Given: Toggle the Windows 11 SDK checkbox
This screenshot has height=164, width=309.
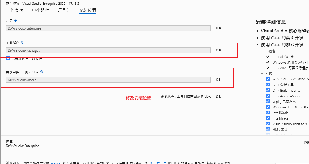Looking at the screenshot, I should pos(268,107).
